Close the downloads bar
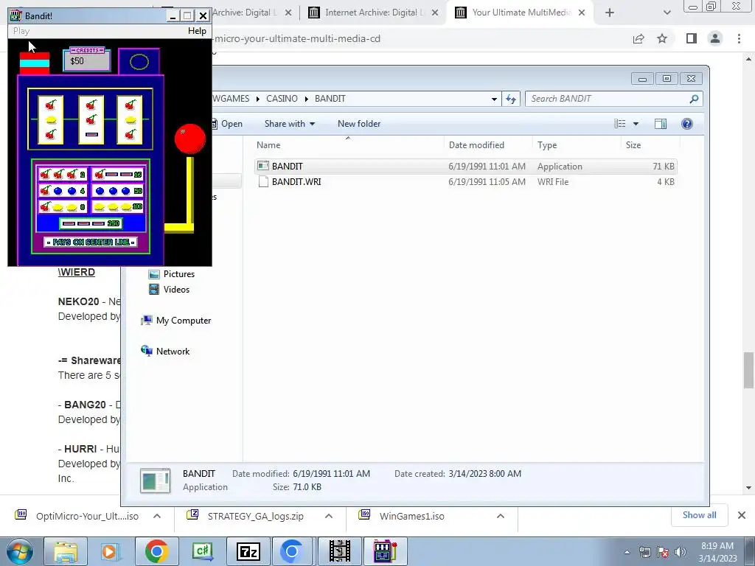 pos(742,515)
